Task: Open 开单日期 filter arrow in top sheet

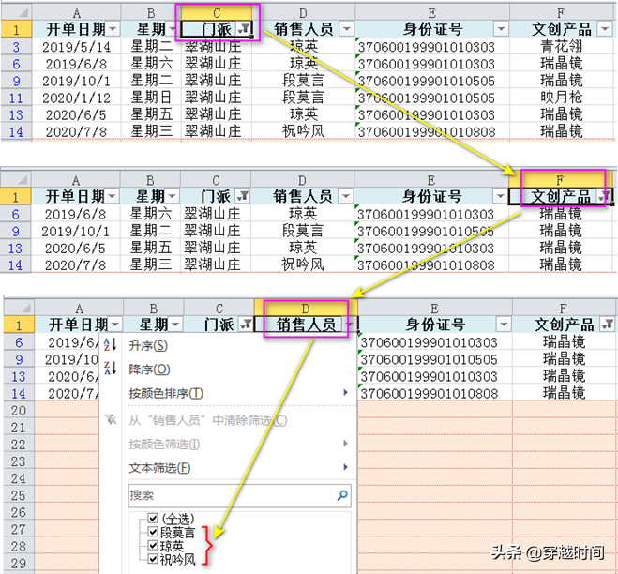Action: (113, 29)
